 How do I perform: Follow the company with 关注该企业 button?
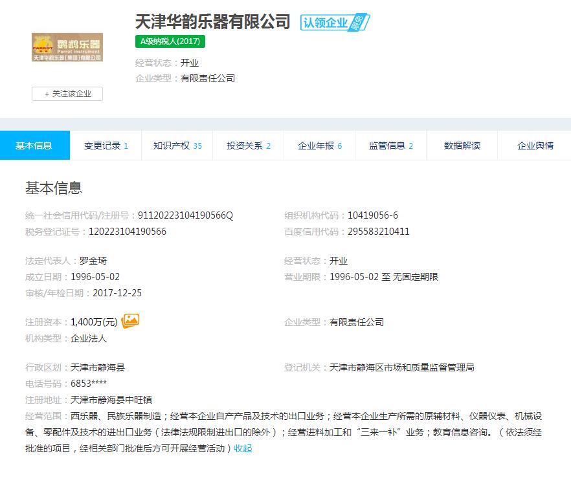pyautogui.click(x=67, y=94)
